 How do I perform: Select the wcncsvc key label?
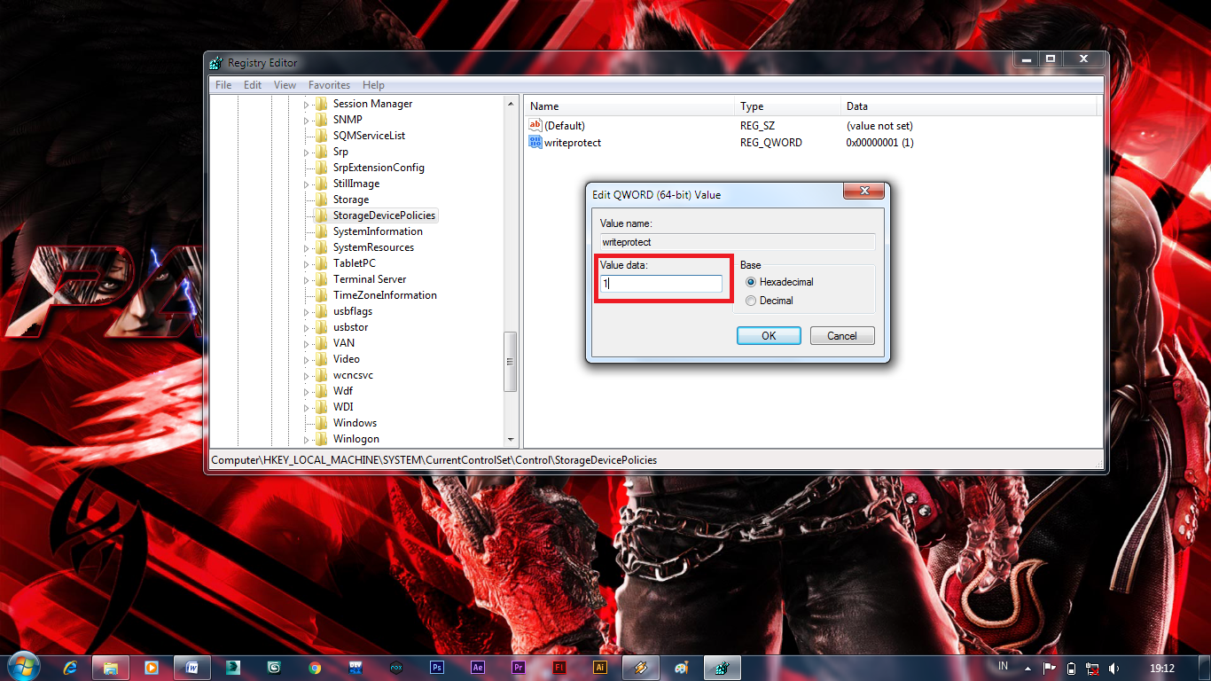coord(353,375)
